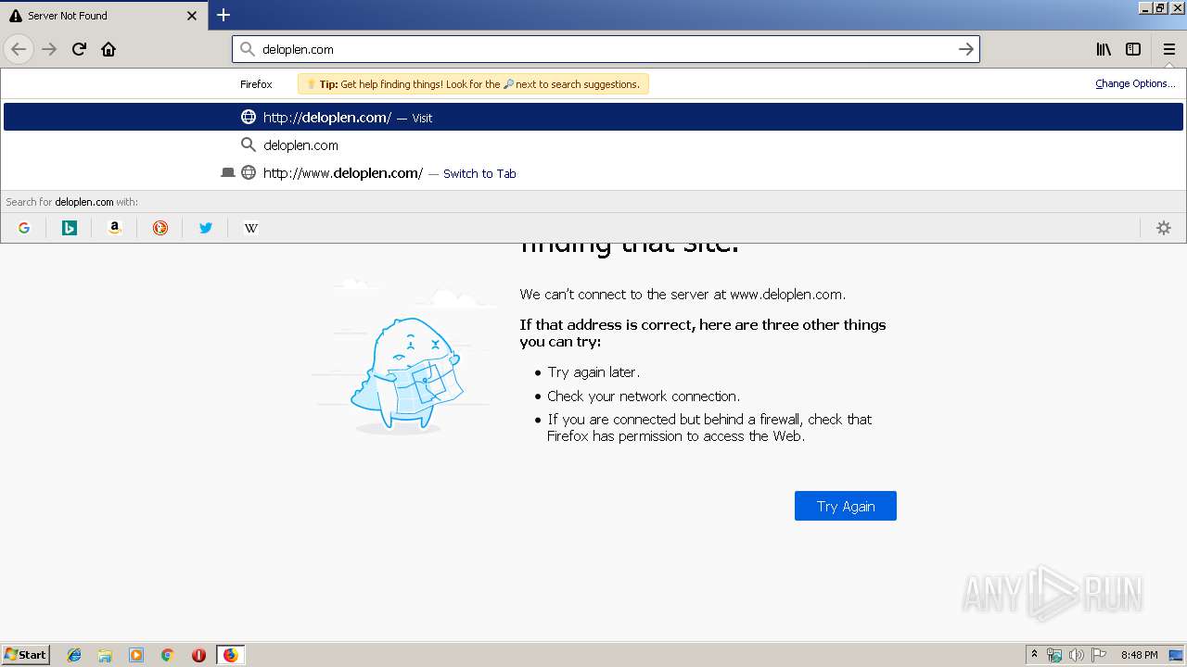
Task: Search with Twitter one-click engine
Action: pyautogui.click(x=206, y=228)
